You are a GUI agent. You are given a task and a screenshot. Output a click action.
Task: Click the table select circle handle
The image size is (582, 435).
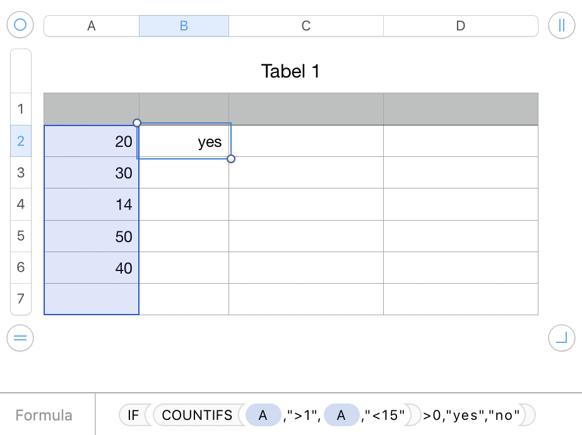[20, 25]
